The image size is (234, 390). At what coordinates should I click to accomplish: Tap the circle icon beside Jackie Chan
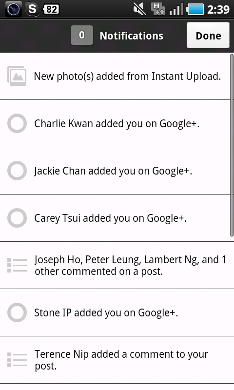click(x=17, y=171)
